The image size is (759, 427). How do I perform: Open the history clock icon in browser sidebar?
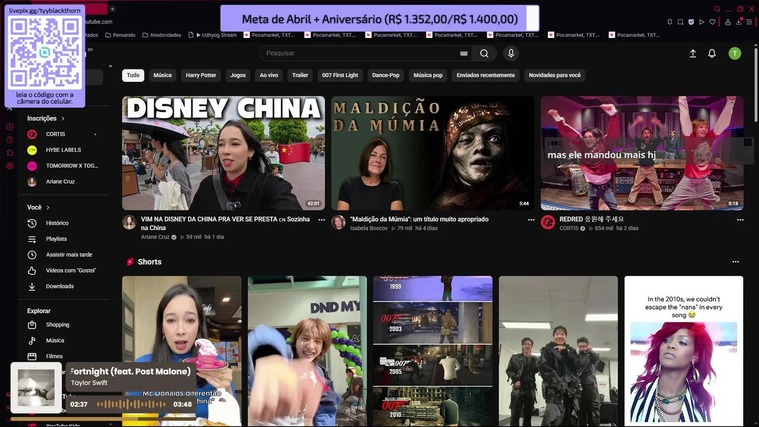point(9,140)
